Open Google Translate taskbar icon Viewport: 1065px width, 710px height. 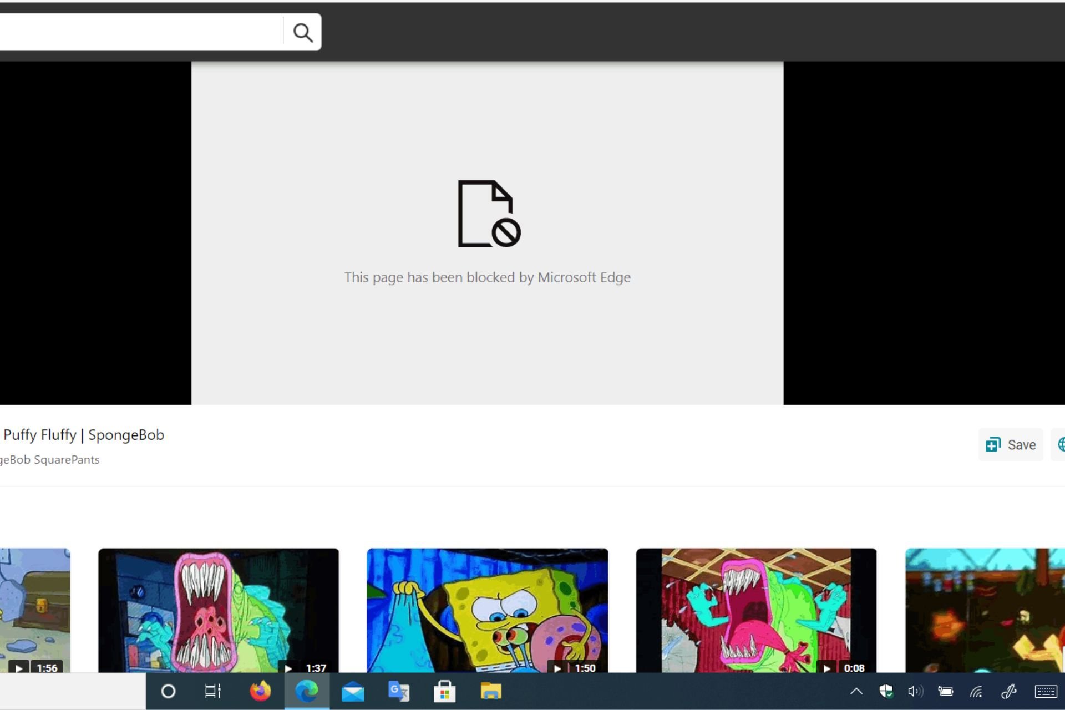point(398,691)
